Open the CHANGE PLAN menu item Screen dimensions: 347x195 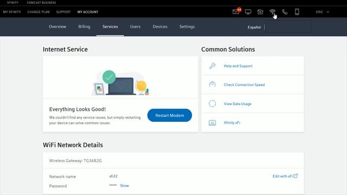38,12
